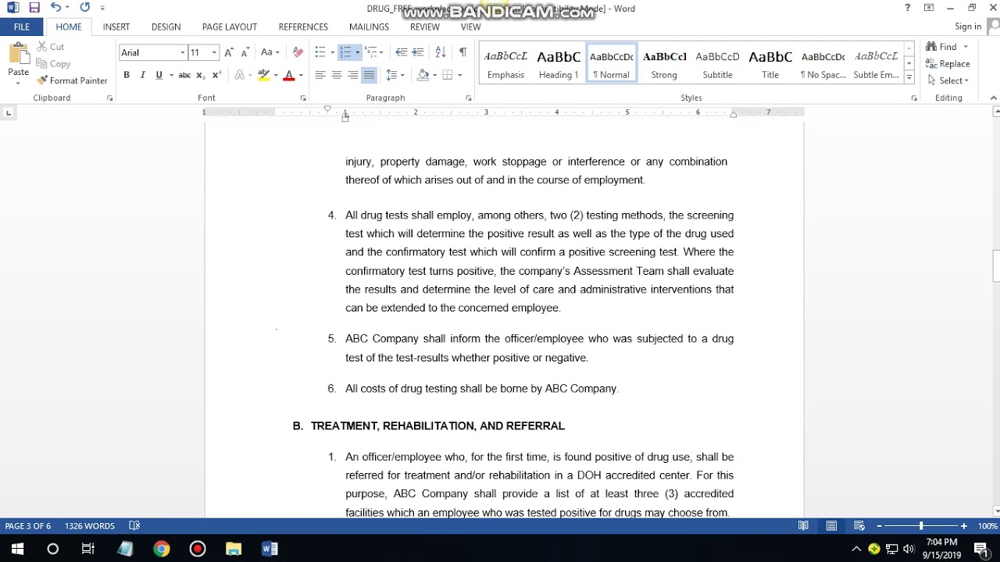
Task: Apply superscript formatting
Action: (x=216, y=75)
